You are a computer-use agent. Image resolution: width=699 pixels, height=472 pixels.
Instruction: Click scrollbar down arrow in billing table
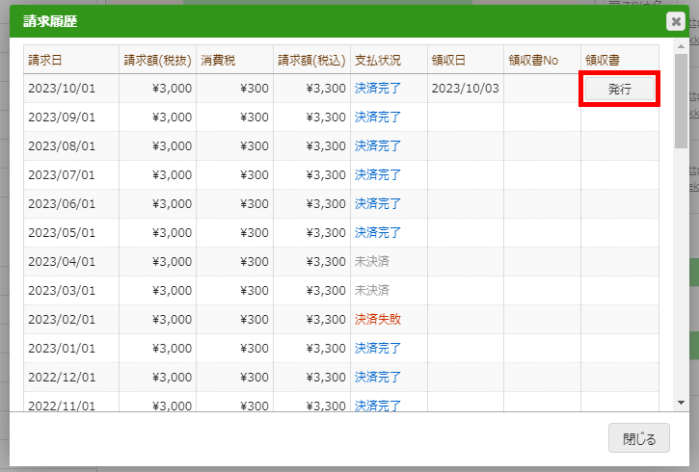[681, 403]
